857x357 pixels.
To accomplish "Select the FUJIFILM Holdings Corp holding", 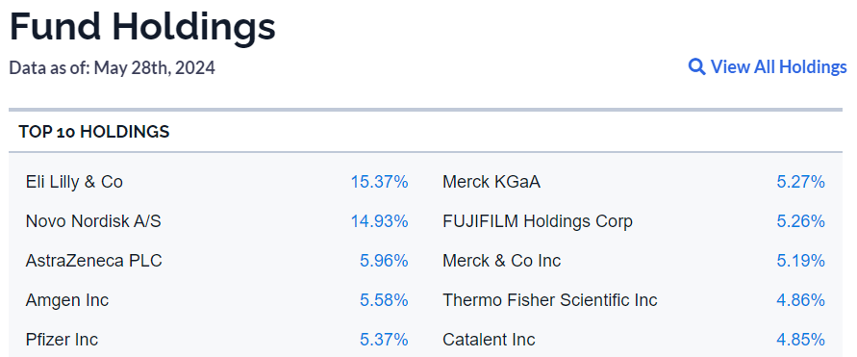I will (538, 221).
